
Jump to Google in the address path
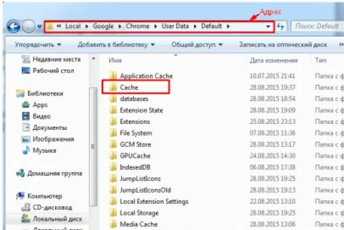[x=103, y=26]
